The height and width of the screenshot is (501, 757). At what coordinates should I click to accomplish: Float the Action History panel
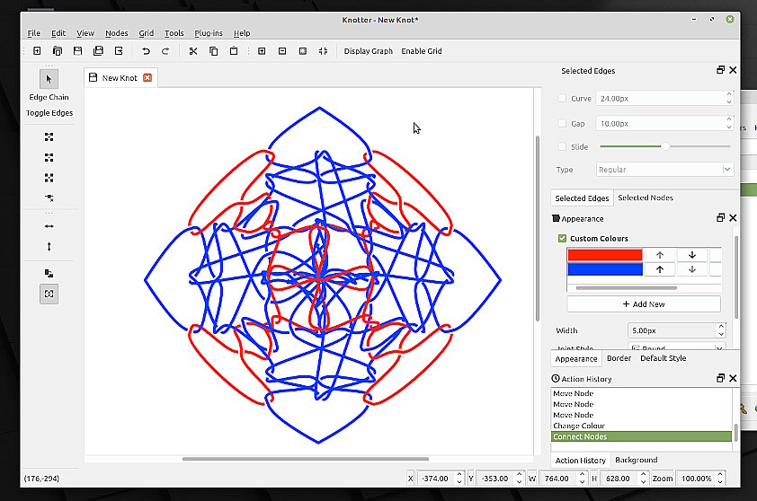[720, 378]
